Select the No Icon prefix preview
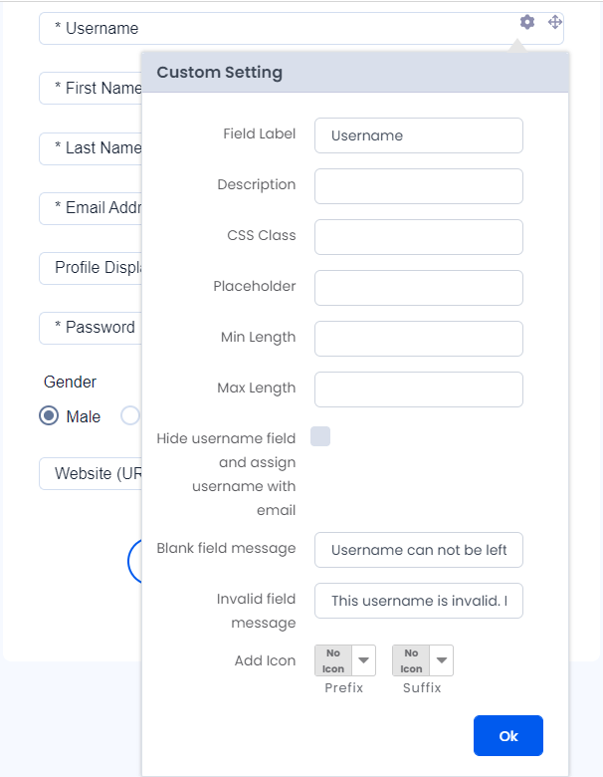This screenshot has height=777, width=603. (333, 660)
